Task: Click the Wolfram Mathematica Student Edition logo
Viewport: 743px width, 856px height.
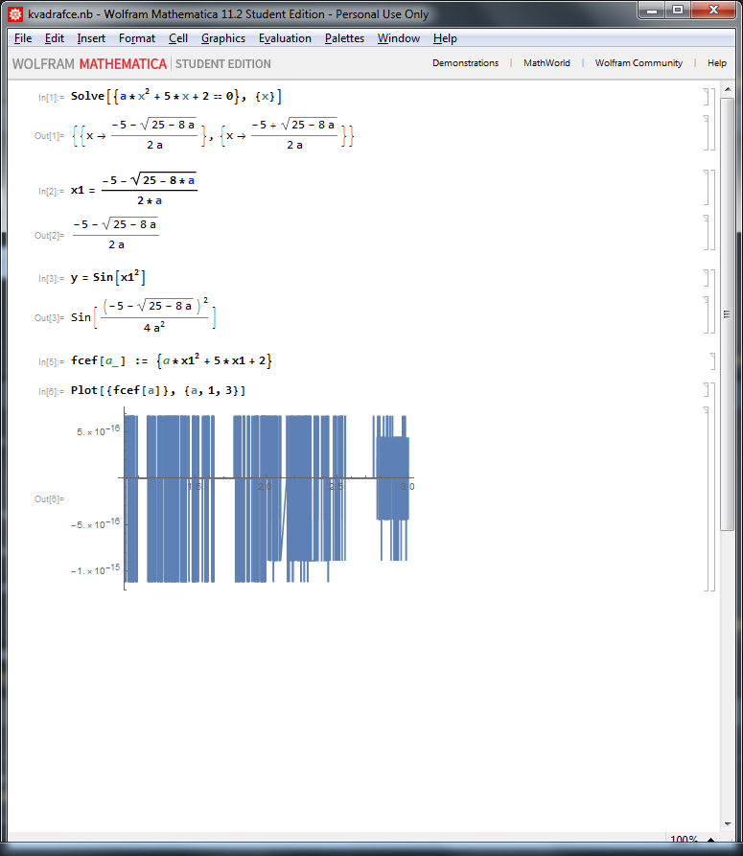Action: pyautogui.click(x=141, y=64)
